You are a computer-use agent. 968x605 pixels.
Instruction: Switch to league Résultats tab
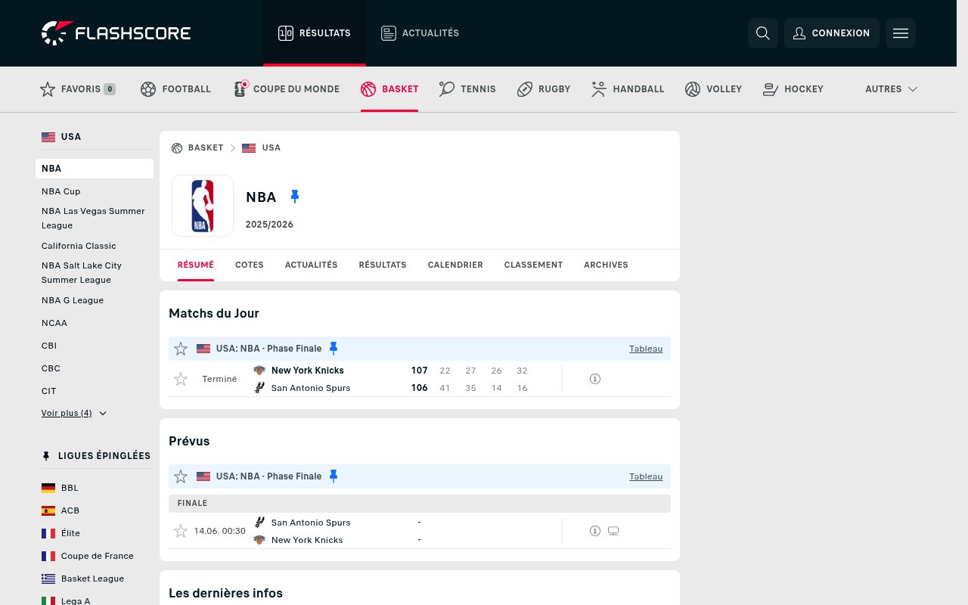coord(383,265)
